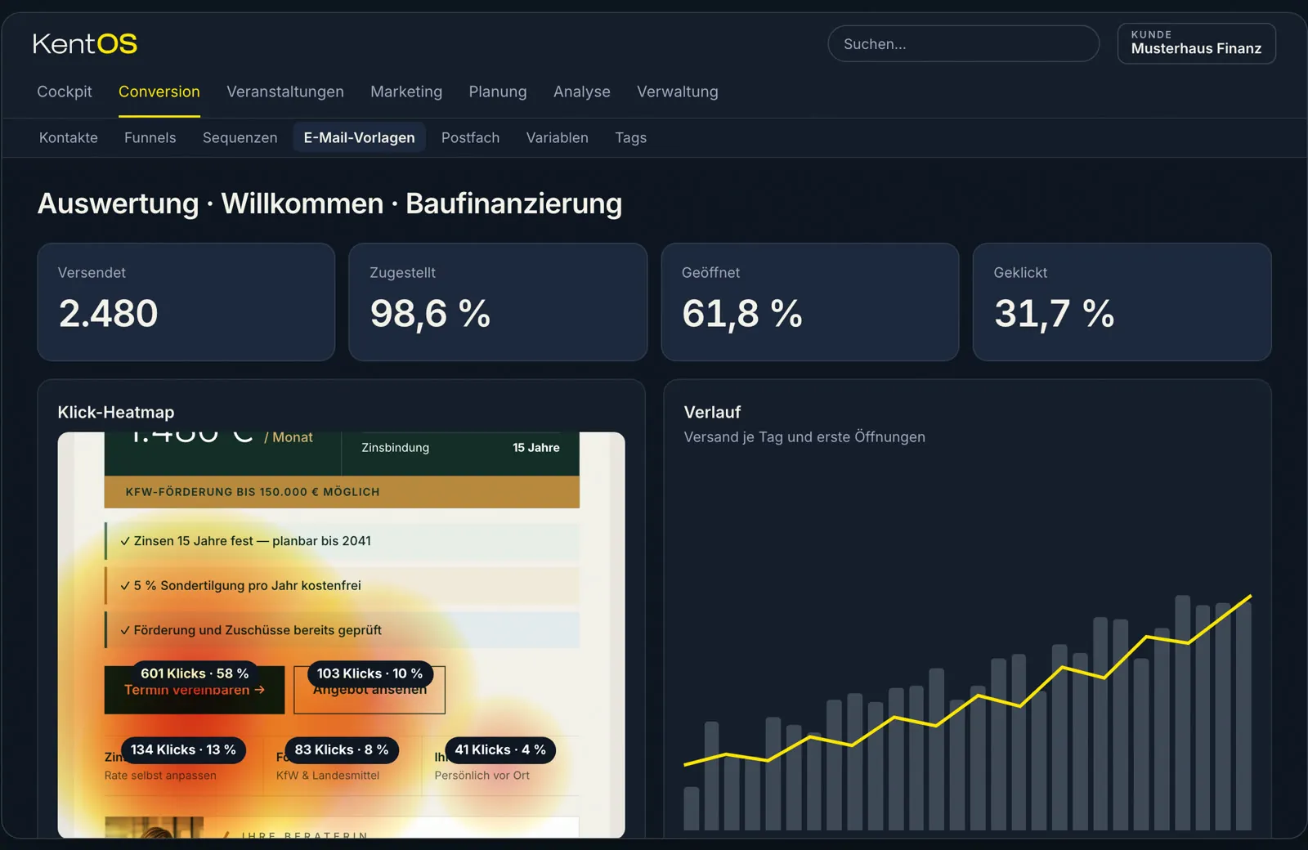Click the '15 Jahre' value in preview
The image size is (1308, 850).
[536, 448]
